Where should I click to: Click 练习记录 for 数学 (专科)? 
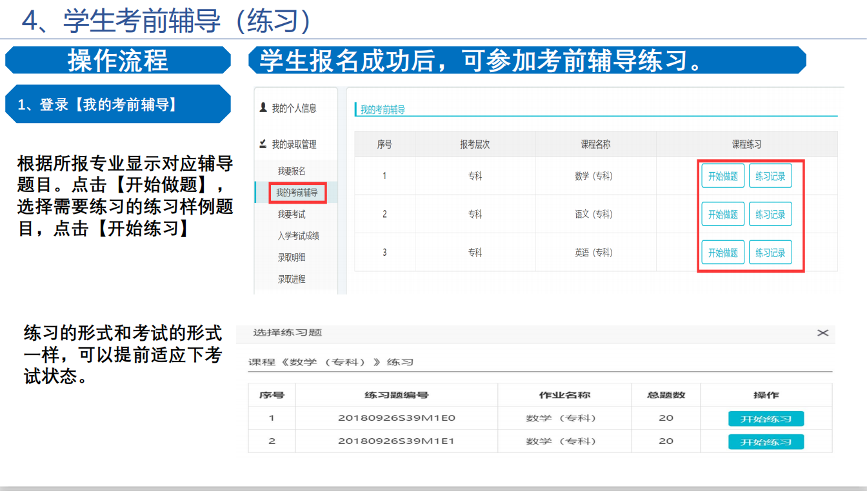(770, 176)
